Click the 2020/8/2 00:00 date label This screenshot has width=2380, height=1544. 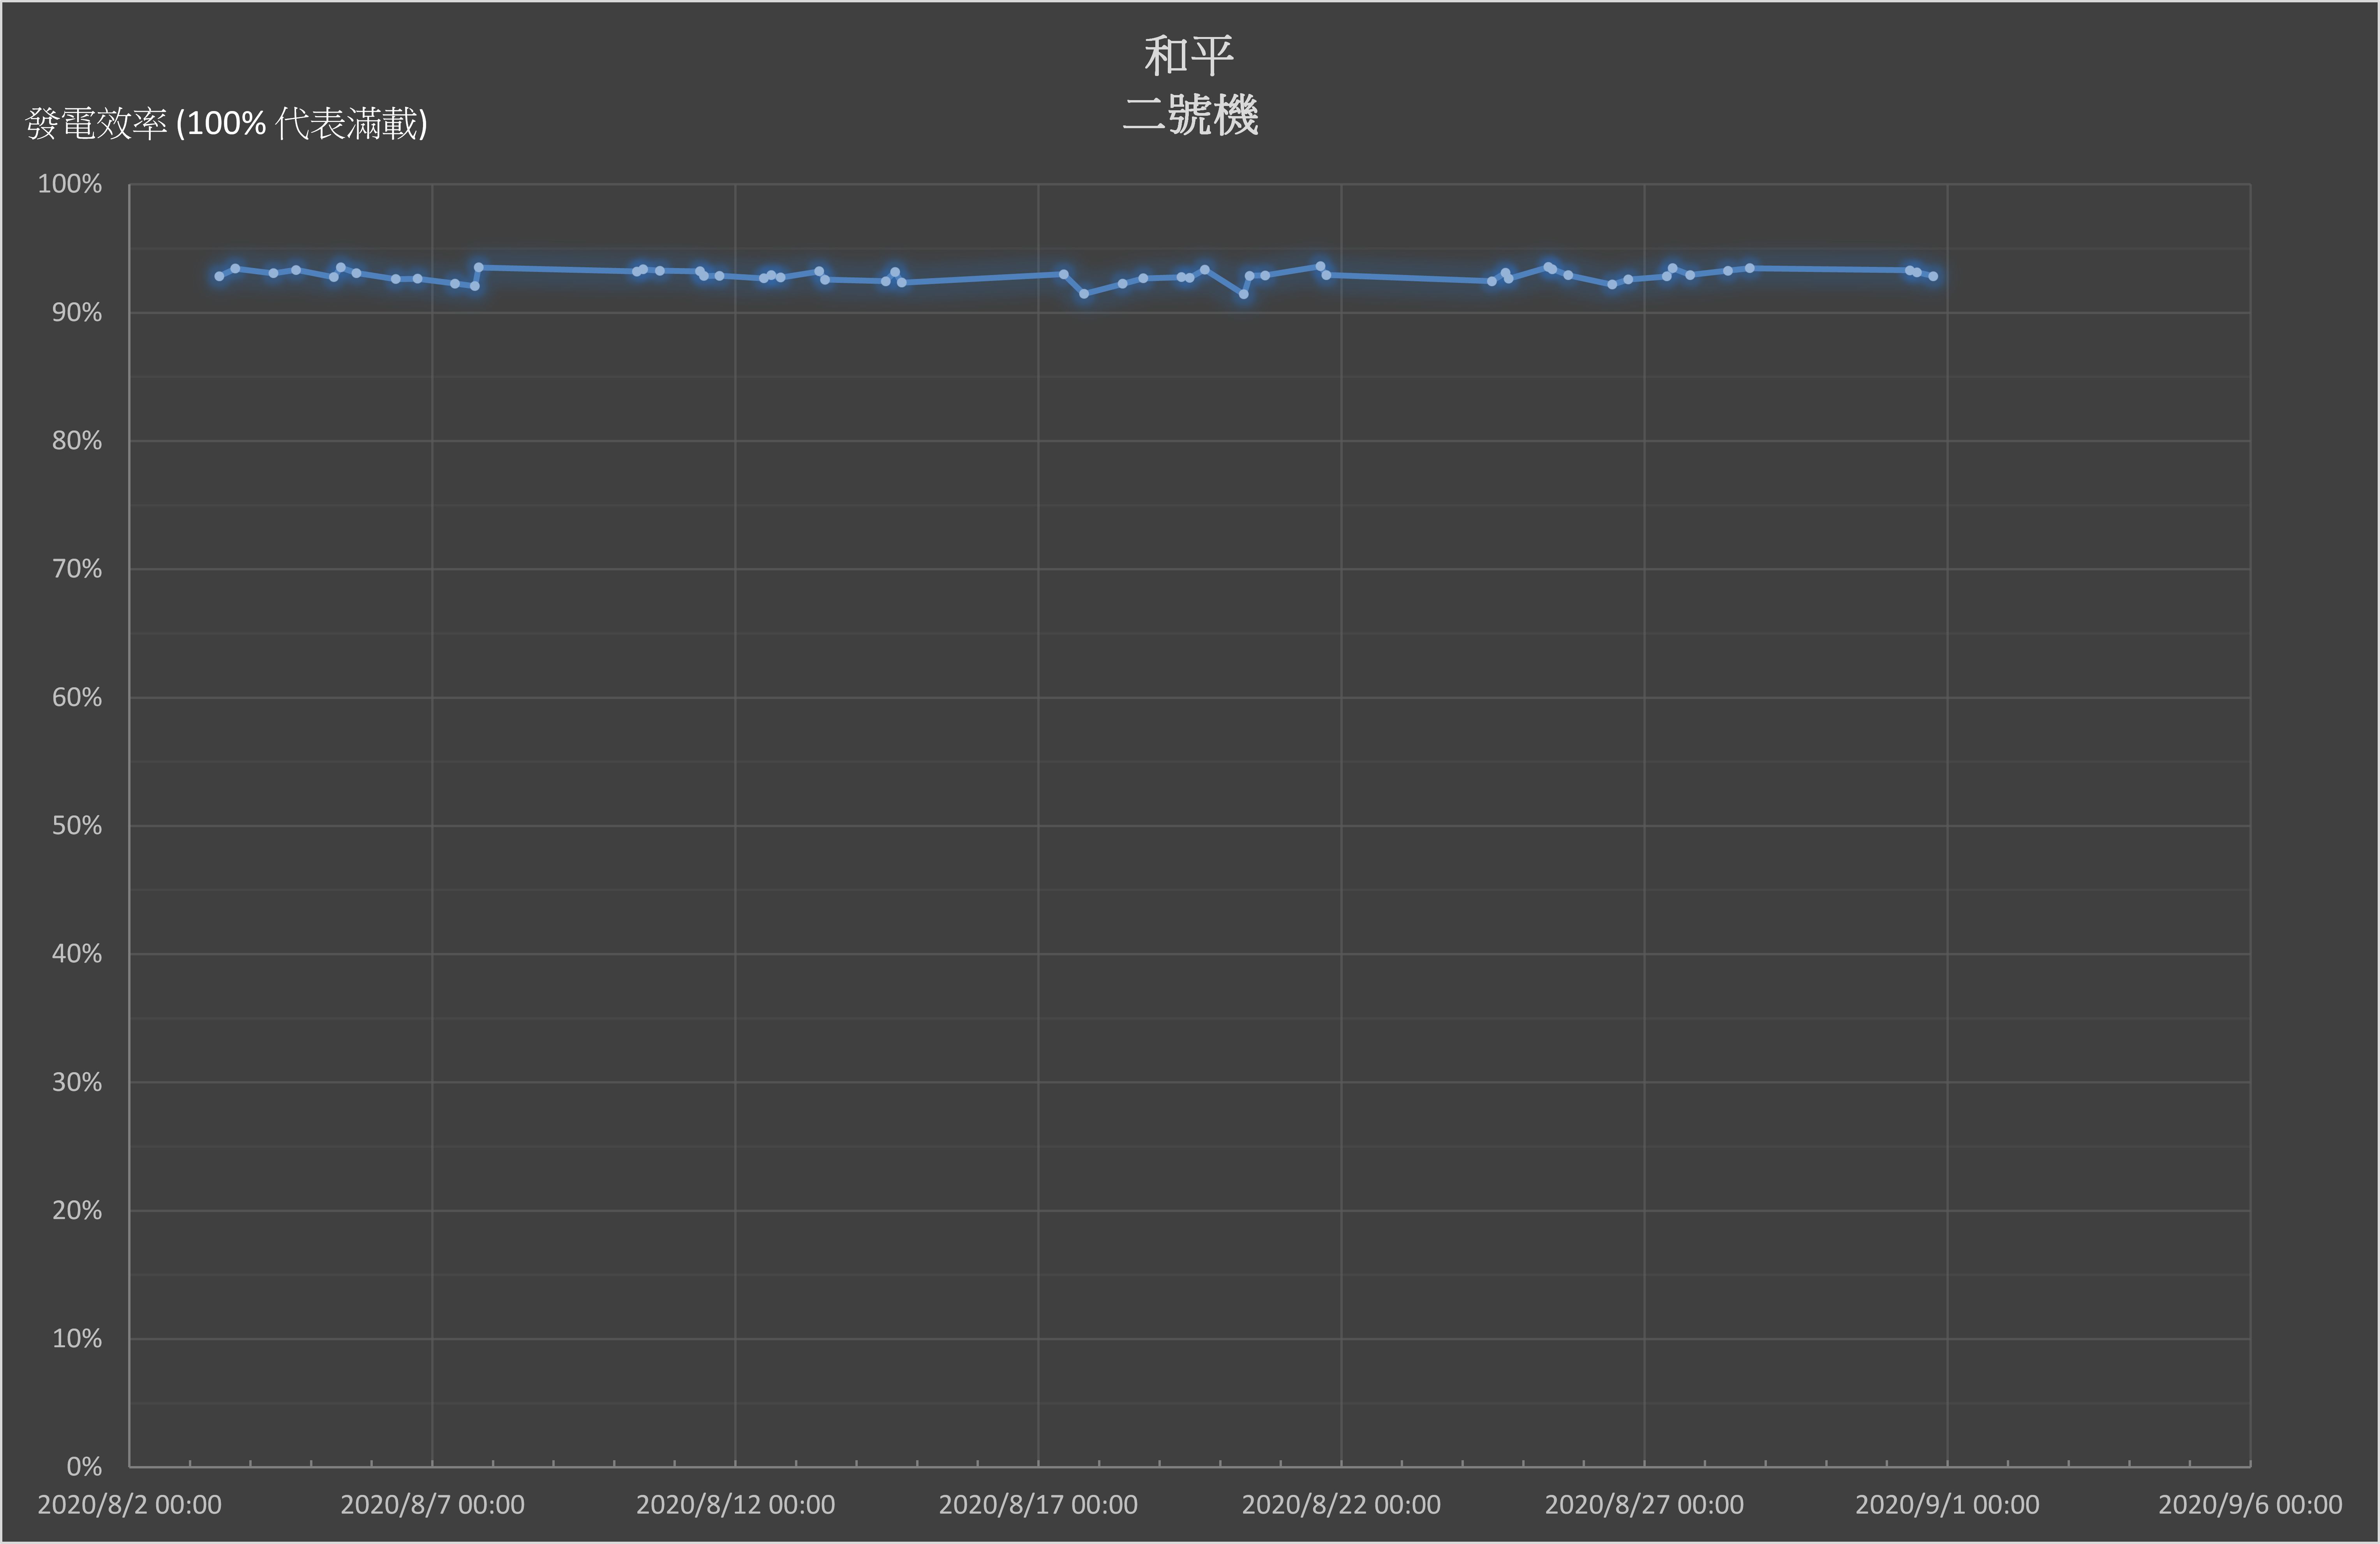(129, 1505)
